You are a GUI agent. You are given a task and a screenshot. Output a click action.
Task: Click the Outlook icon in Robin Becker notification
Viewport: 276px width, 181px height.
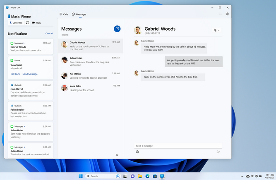pos(12,106)
